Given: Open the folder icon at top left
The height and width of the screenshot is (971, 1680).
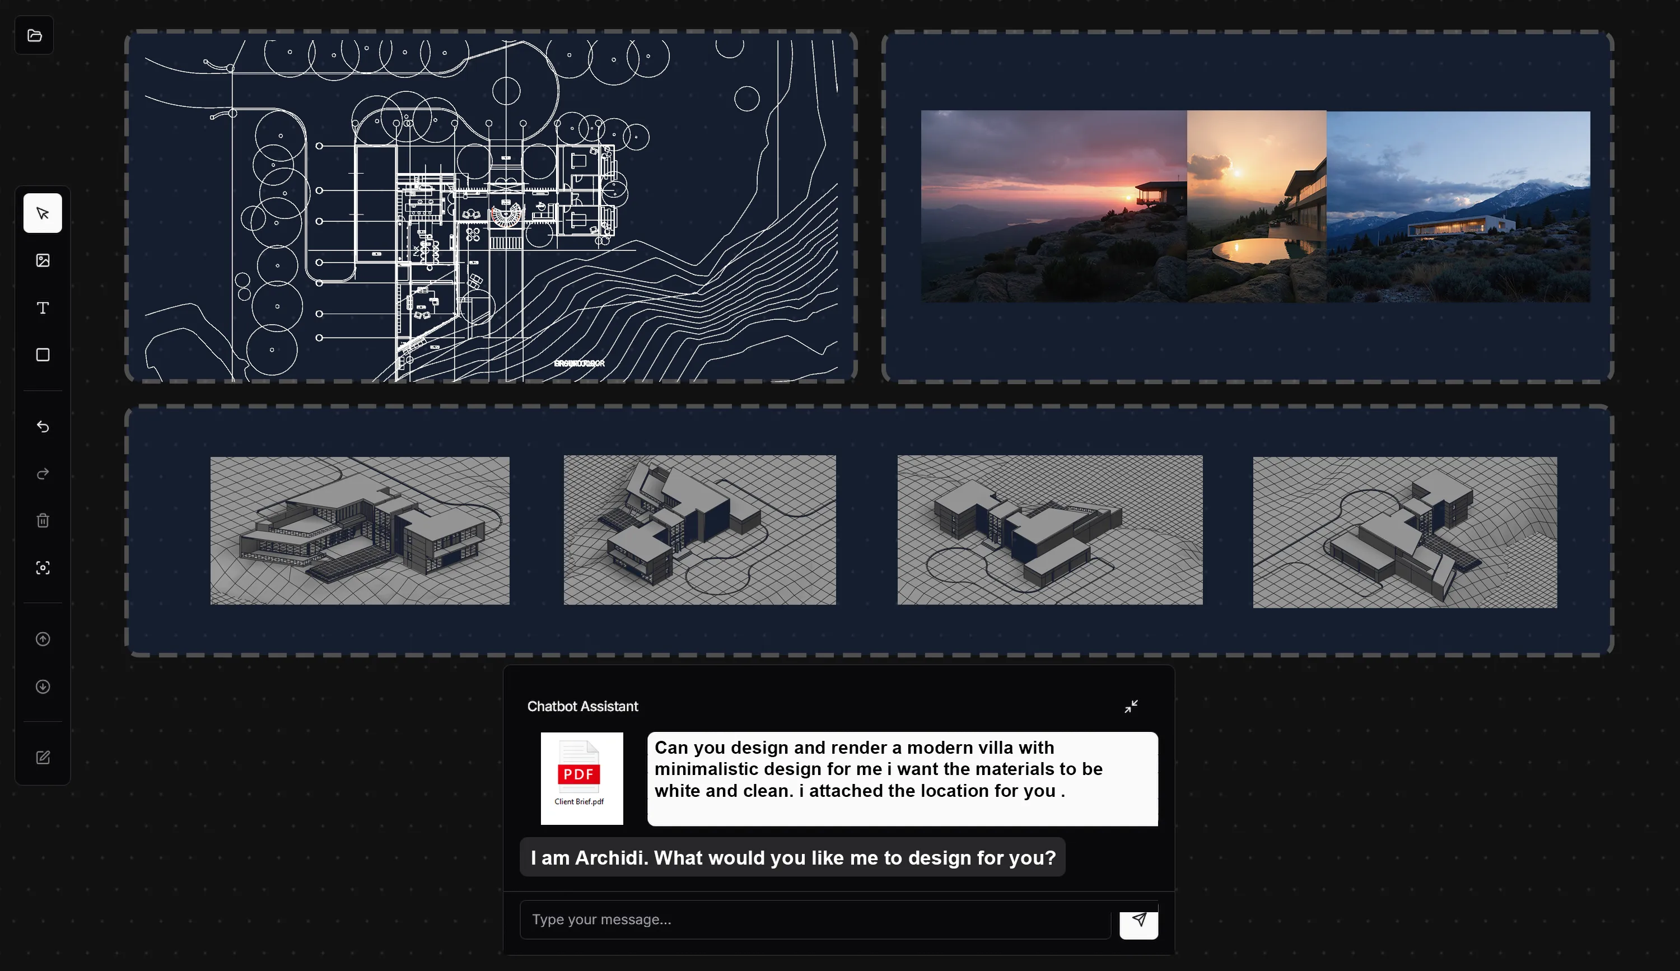Looking at the screenshot, I should [x=35, y=35].
